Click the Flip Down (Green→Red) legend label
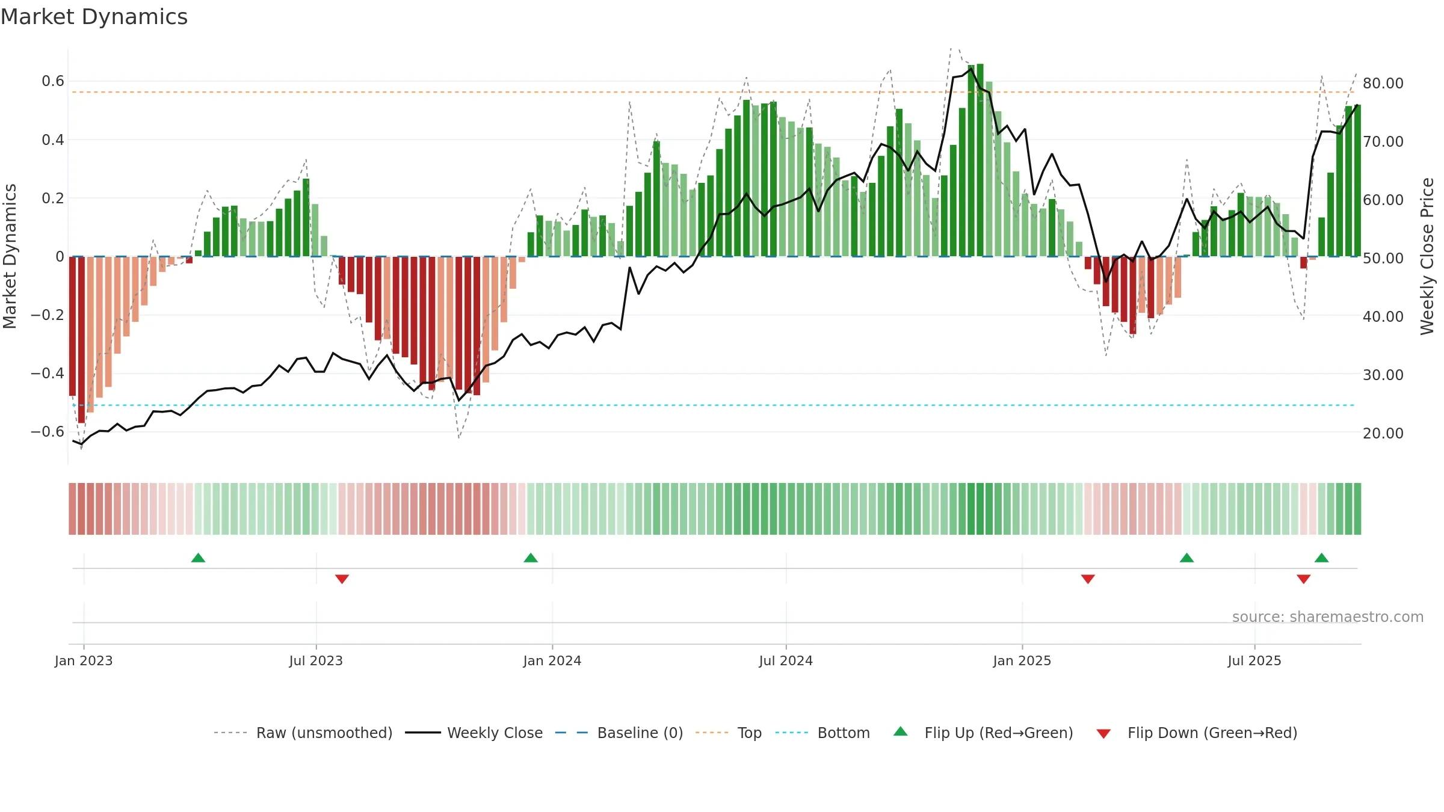Screen dimensions: 1444x812 [x=1212, y=733]
